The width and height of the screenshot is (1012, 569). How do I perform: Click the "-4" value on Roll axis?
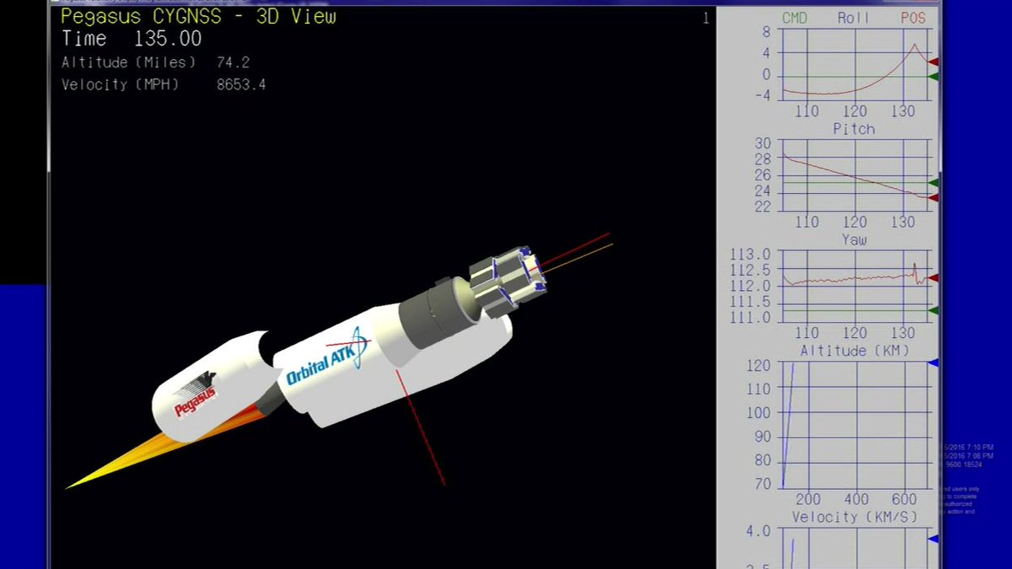762,95
